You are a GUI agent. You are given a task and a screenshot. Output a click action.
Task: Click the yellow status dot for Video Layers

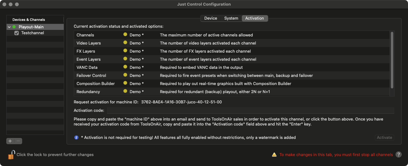(x=125, y=43)
